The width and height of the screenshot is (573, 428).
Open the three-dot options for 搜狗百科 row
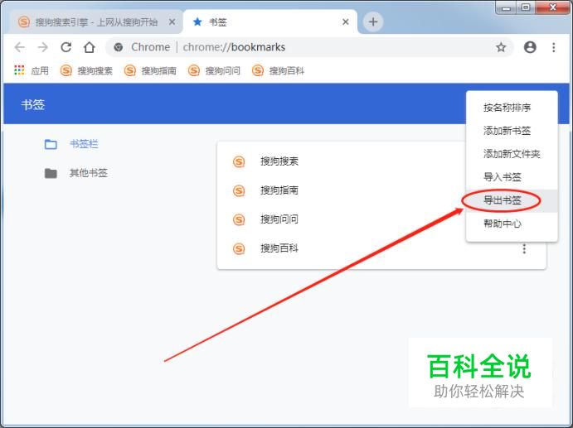click(524, 248)
